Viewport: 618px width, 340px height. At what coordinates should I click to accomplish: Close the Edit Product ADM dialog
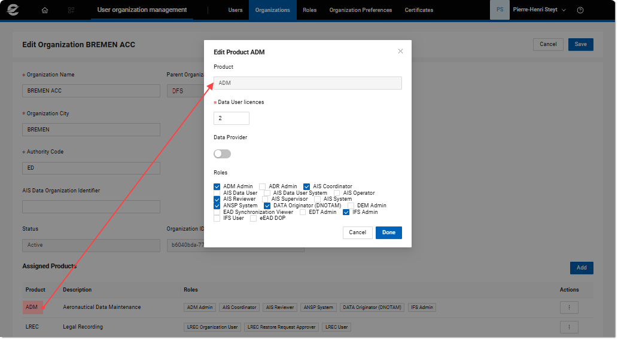click(400, 51)
